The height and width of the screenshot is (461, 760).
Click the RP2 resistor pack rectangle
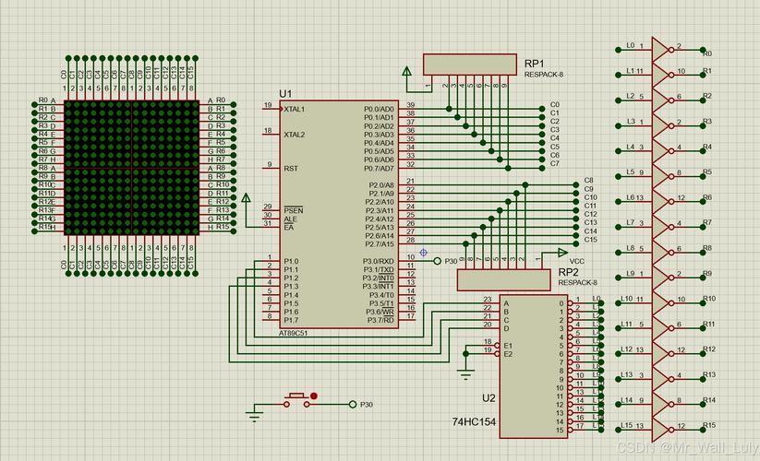[503, 280]
